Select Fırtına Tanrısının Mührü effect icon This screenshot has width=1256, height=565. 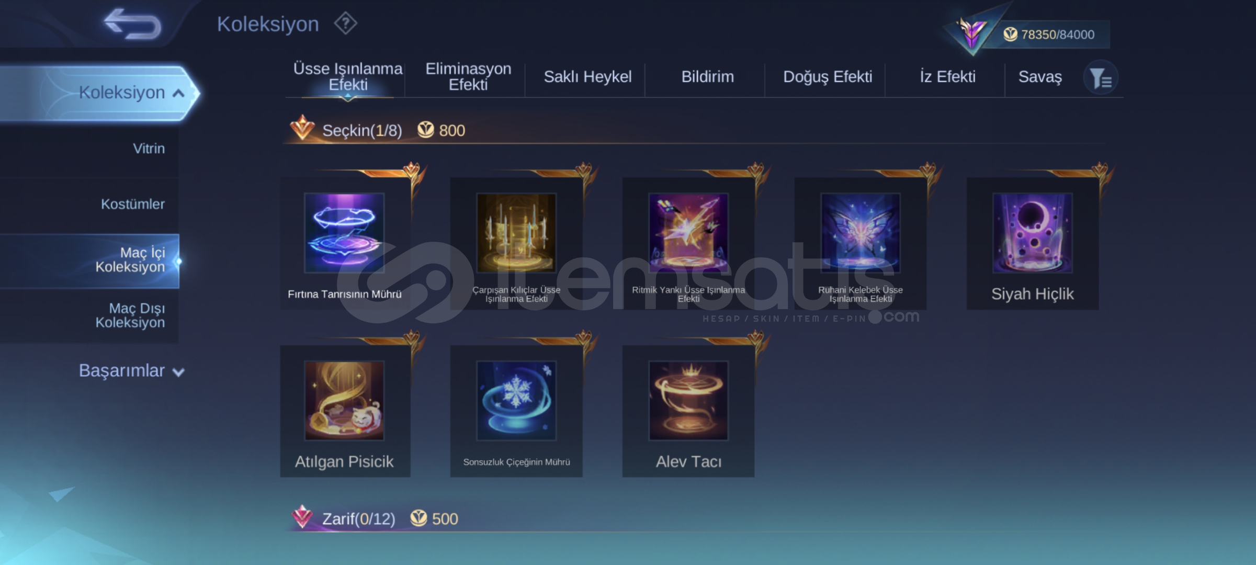[x=344, y=233]
